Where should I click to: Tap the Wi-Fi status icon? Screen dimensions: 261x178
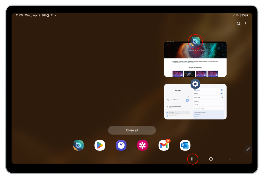click(237, 15)
